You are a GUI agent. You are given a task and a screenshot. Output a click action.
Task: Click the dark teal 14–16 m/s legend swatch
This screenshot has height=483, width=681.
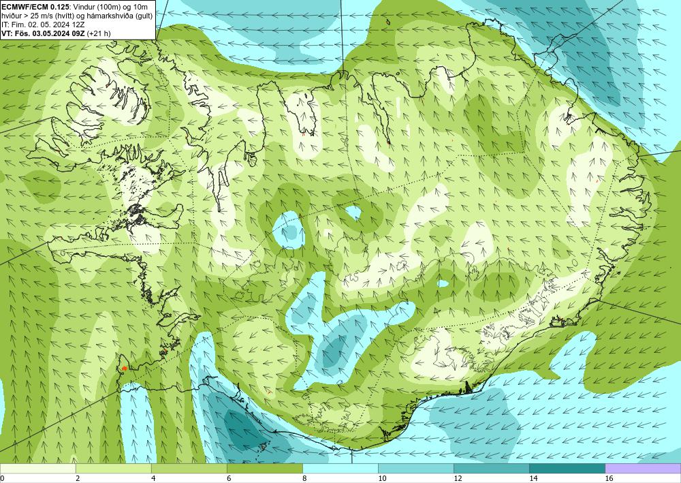[567, 469]
